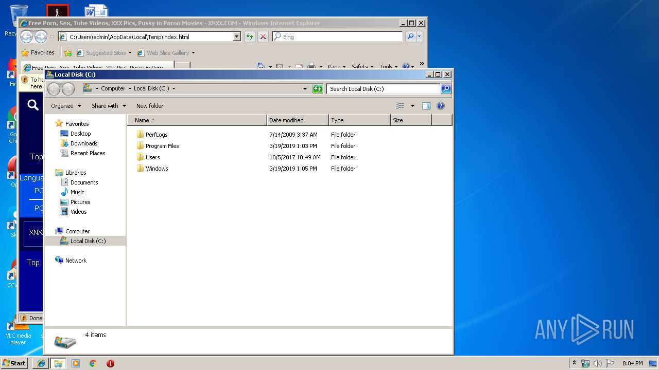Screen dimensions: 659x370
Task: Click Windows Explorer taskbar icon
Action: pyautogui.click(x=58, y=363)
